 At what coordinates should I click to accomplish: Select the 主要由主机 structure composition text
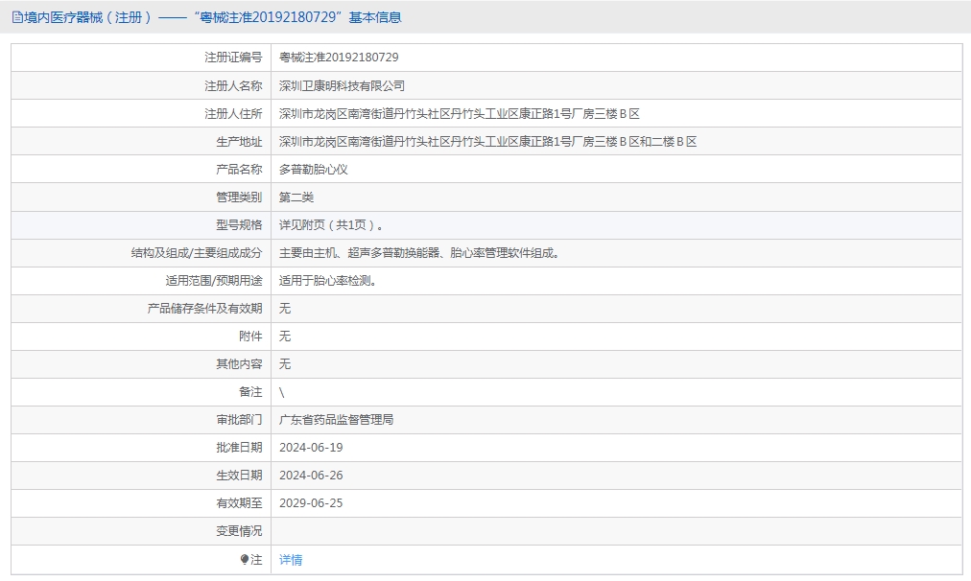(419, 253)
